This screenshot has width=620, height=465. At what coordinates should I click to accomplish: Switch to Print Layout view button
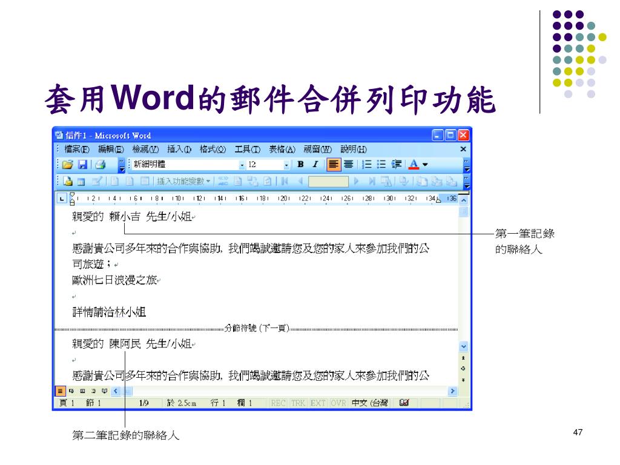(82, 391)
